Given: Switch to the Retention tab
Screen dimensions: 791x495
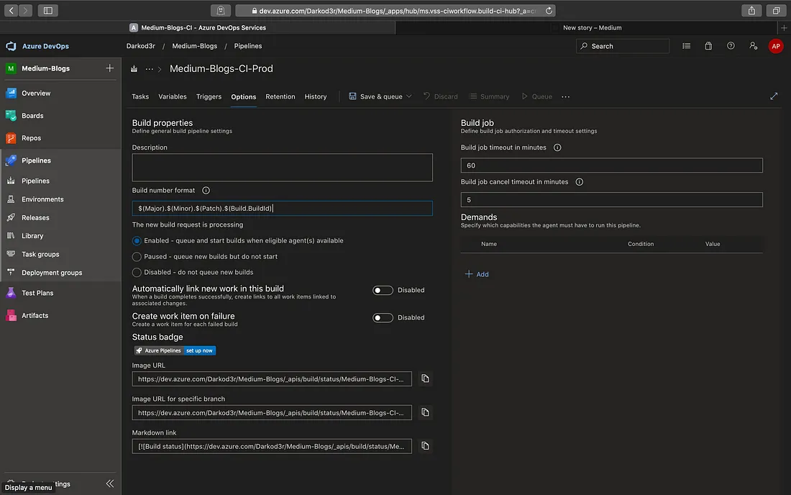Looking at the screenshot, I should (x=280, y=96).
